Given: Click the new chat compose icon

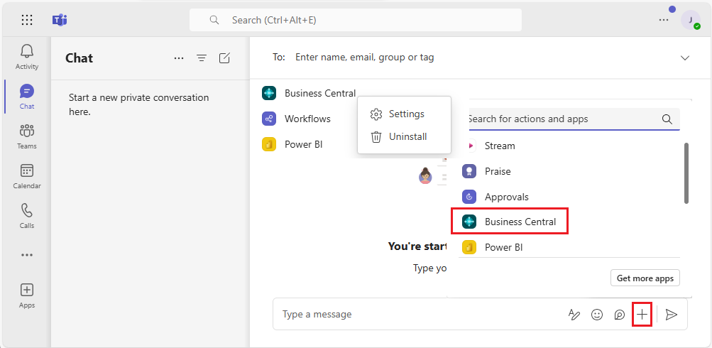Looking at the screenshot, I should (x=224, y=58).
